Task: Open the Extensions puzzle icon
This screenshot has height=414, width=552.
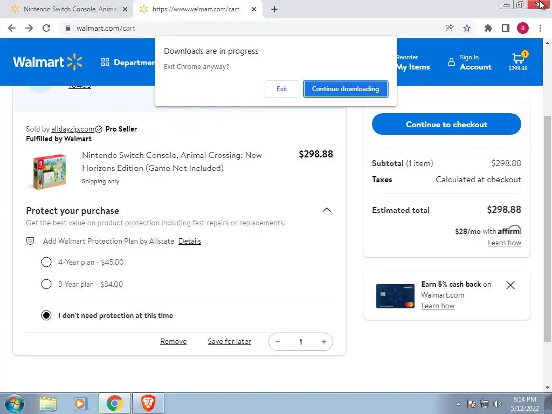Action: click(x=488, y=28)
